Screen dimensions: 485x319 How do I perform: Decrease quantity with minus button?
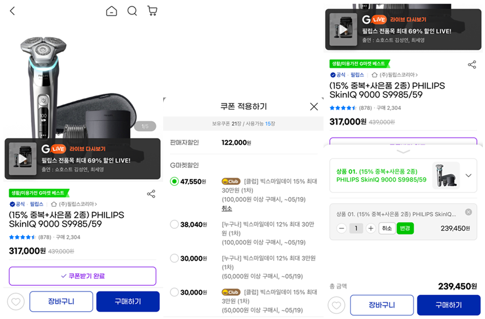click(x=342, y=228)
